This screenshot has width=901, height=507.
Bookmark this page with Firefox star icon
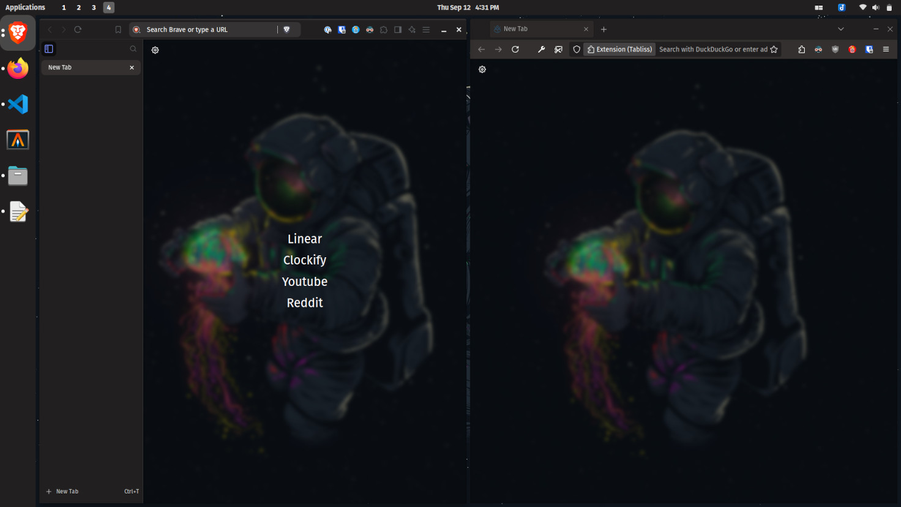[x=774, y=50]
